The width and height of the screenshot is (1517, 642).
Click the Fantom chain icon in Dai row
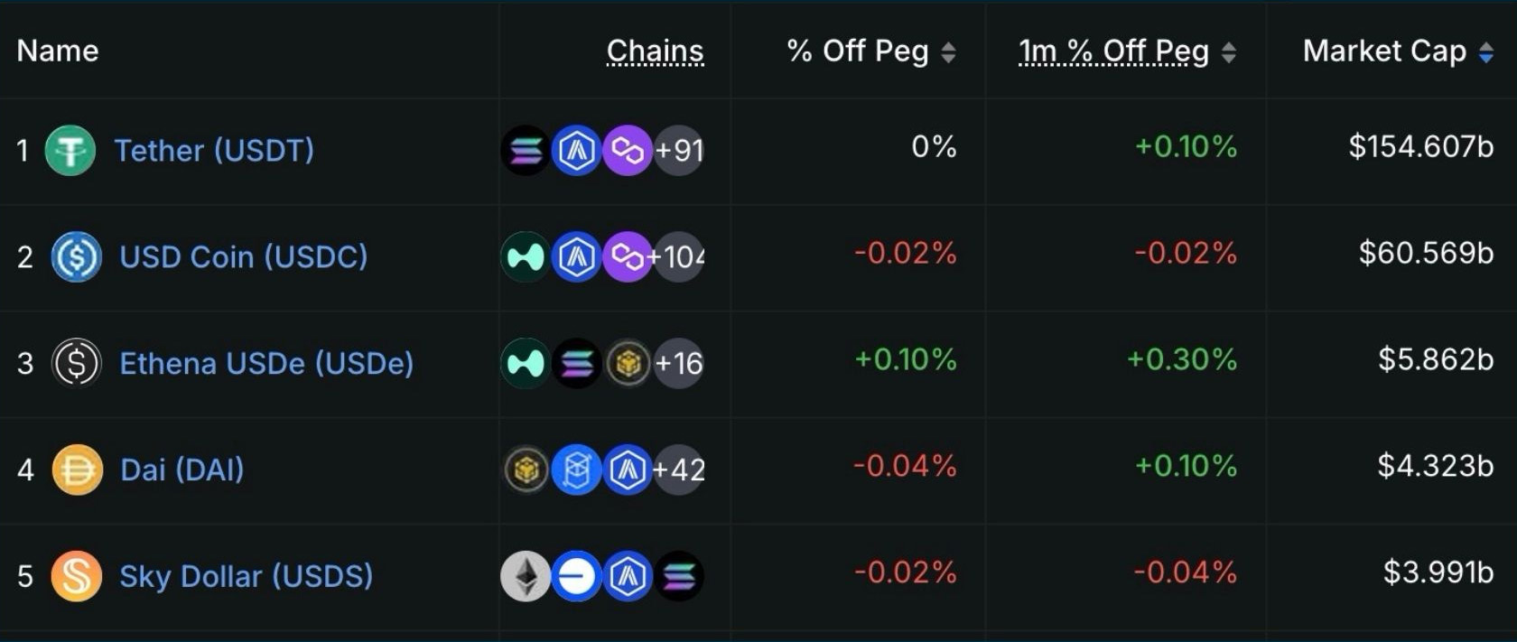(576, 470)
